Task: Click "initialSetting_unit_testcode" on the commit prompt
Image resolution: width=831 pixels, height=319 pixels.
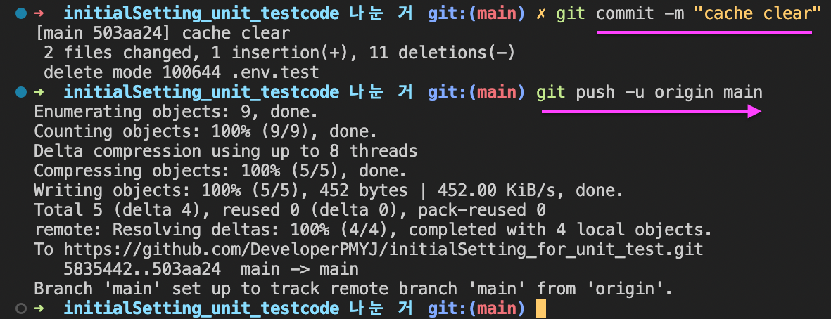Action: tap(201, 14)
